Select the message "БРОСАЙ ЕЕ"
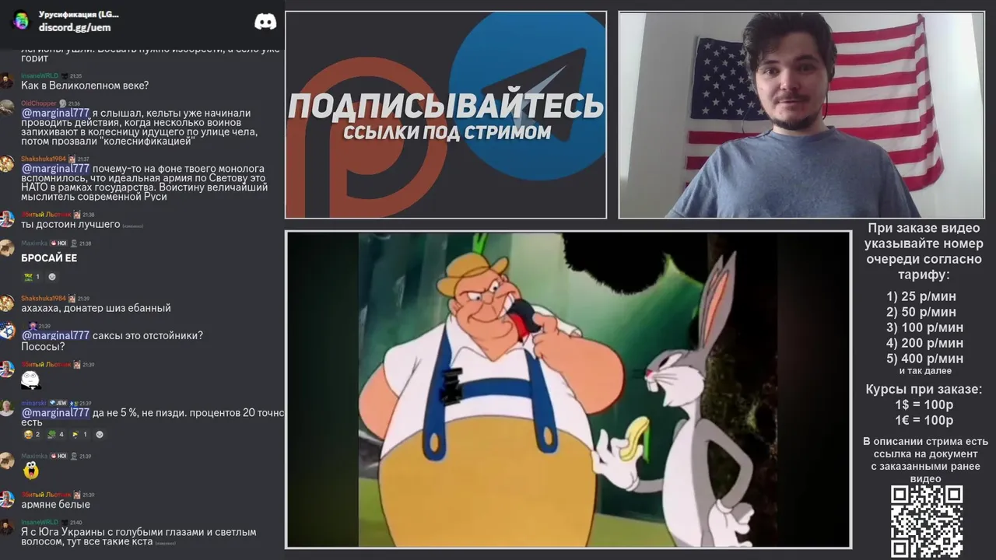Image resolution: width=996 pixels, height=560 pixels. (x=49, y=258)
